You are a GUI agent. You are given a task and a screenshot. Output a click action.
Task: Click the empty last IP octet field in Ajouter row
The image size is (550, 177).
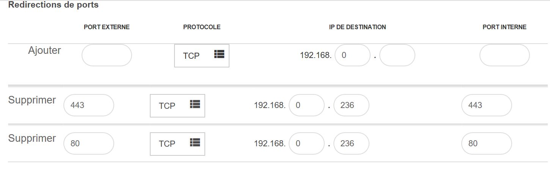click(x=397, y=55)
